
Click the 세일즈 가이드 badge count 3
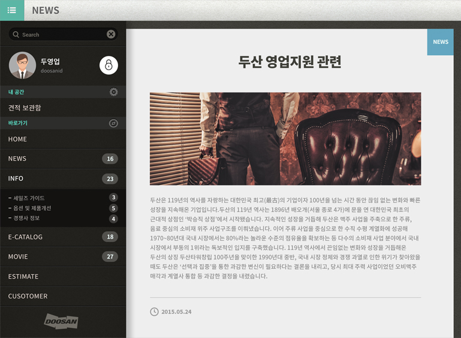113,198
